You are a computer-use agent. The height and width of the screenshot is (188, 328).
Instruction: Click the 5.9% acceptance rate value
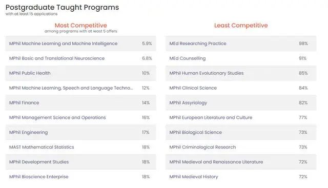[x=147, y=44]
